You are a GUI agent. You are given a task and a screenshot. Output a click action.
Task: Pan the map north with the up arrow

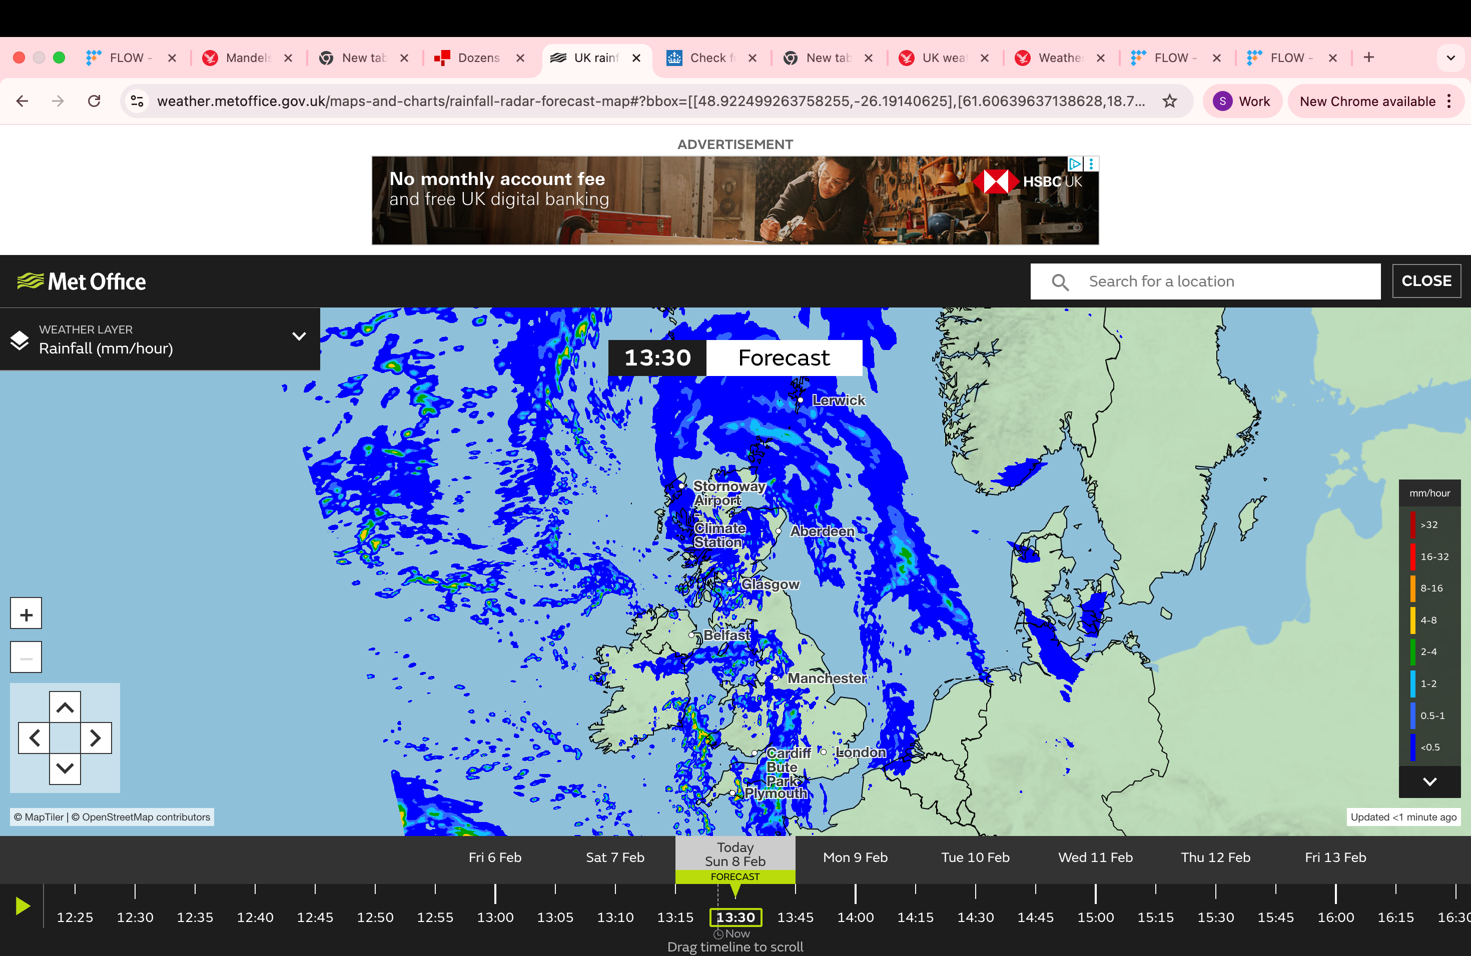click(x=65, y=707)
